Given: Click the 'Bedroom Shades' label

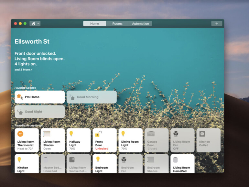Looking at the screenshot, I should point(153,169).
